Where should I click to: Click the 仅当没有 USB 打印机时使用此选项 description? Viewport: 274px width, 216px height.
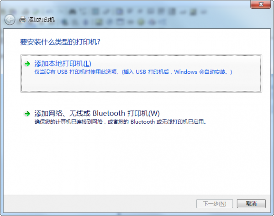75,72
